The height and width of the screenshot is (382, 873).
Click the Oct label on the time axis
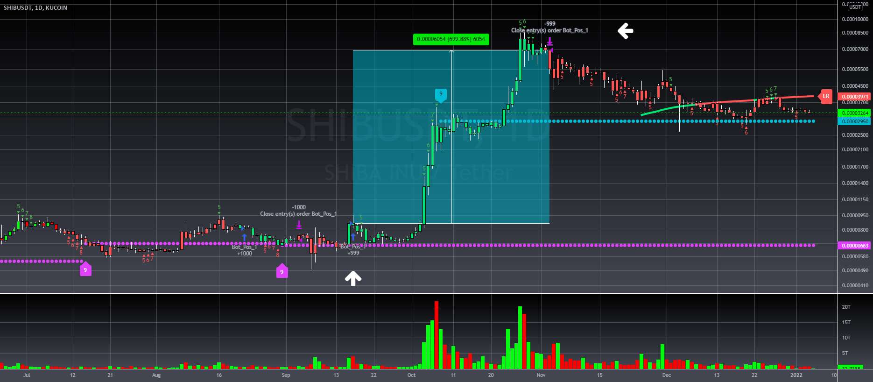click(411, 375)
